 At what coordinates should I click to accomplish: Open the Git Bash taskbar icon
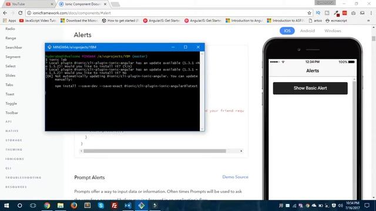click(142, 206)
